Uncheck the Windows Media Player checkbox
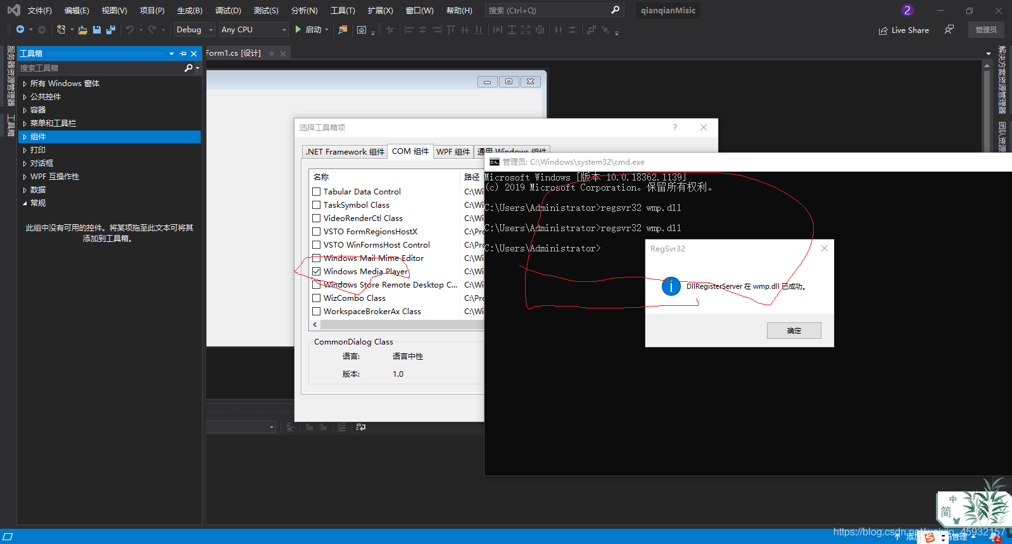Screen dimensions: 1012x544 (316, 271)
